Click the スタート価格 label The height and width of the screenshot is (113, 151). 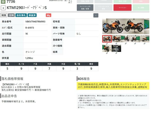(x=57, y=46)
